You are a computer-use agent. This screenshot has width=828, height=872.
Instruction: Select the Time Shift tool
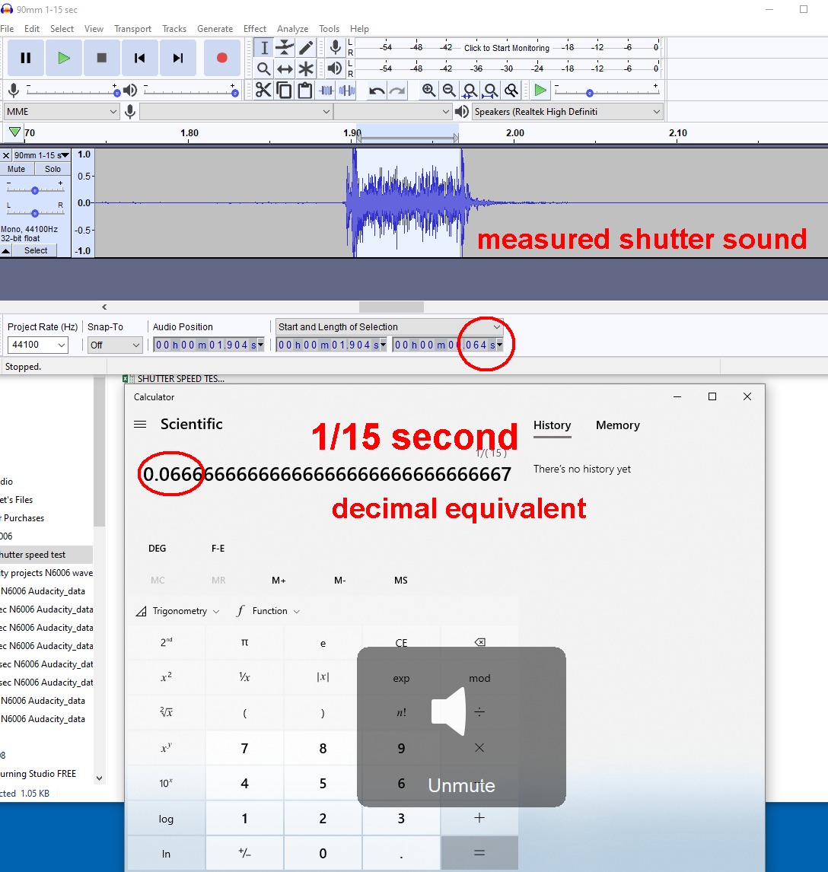point(285,69)
